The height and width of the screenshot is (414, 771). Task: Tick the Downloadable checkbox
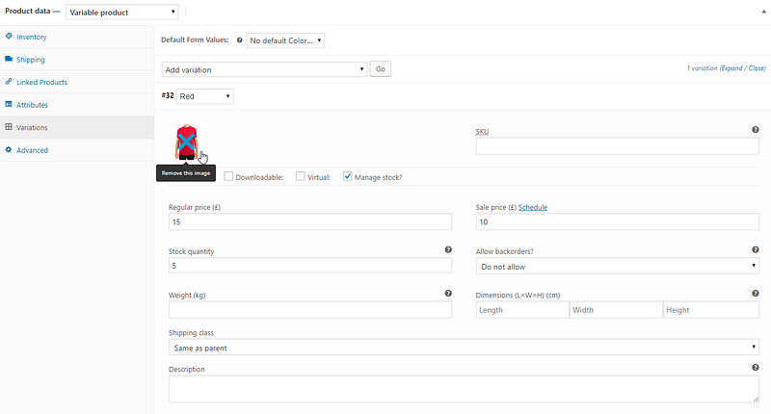[x=228, y=176]
